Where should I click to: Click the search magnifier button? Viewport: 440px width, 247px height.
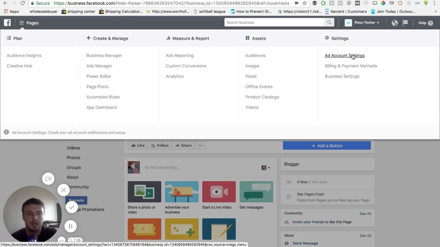click(x=329, y=22)
